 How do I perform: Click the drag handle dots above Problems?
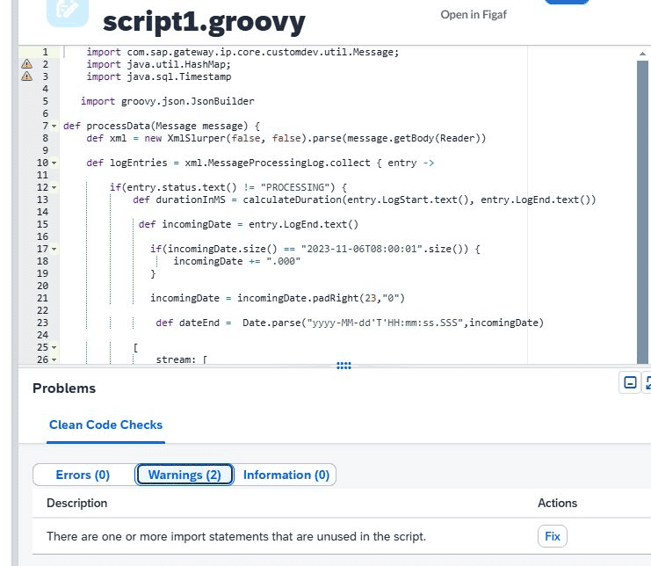[344, 366]
